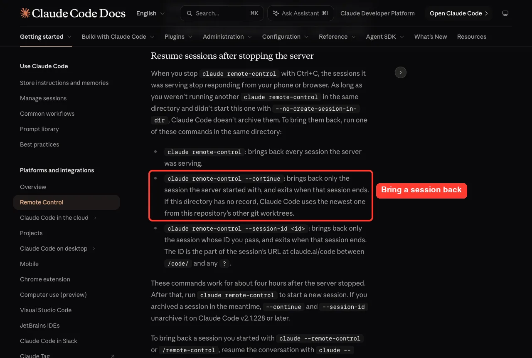The height and width of the screenshot is (358, 532).
Task: Click the Claude Tag external link icon
Action: (x=113, y=356)
